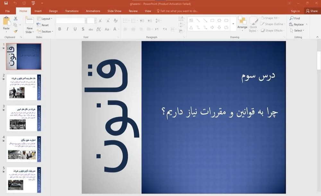Click the Paste clipboard icon
The height and width of the screenshot is (196, 321).
6,21
